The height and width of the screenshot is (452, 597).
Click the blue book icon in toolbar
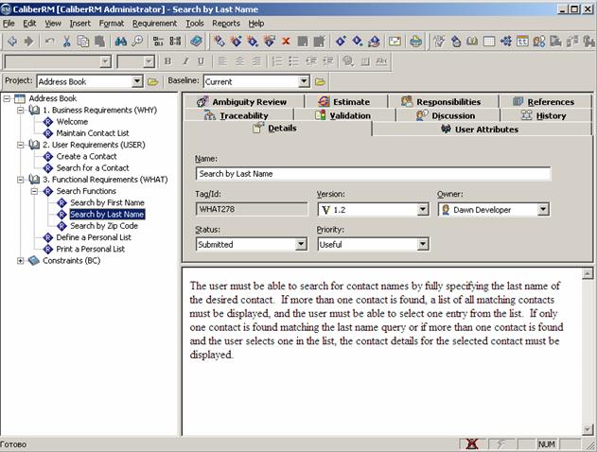(x=197, y=41)
